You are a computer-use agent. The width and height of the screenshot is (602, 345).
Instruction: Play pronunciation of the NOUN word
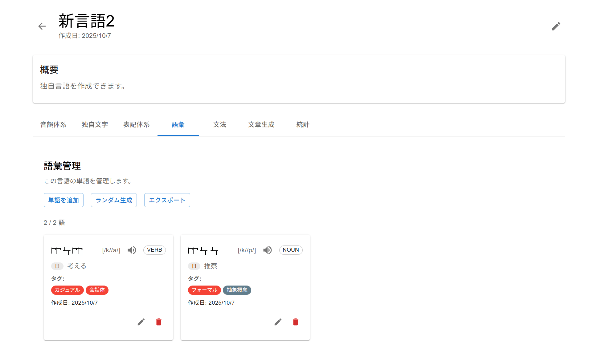pos(268,250)
